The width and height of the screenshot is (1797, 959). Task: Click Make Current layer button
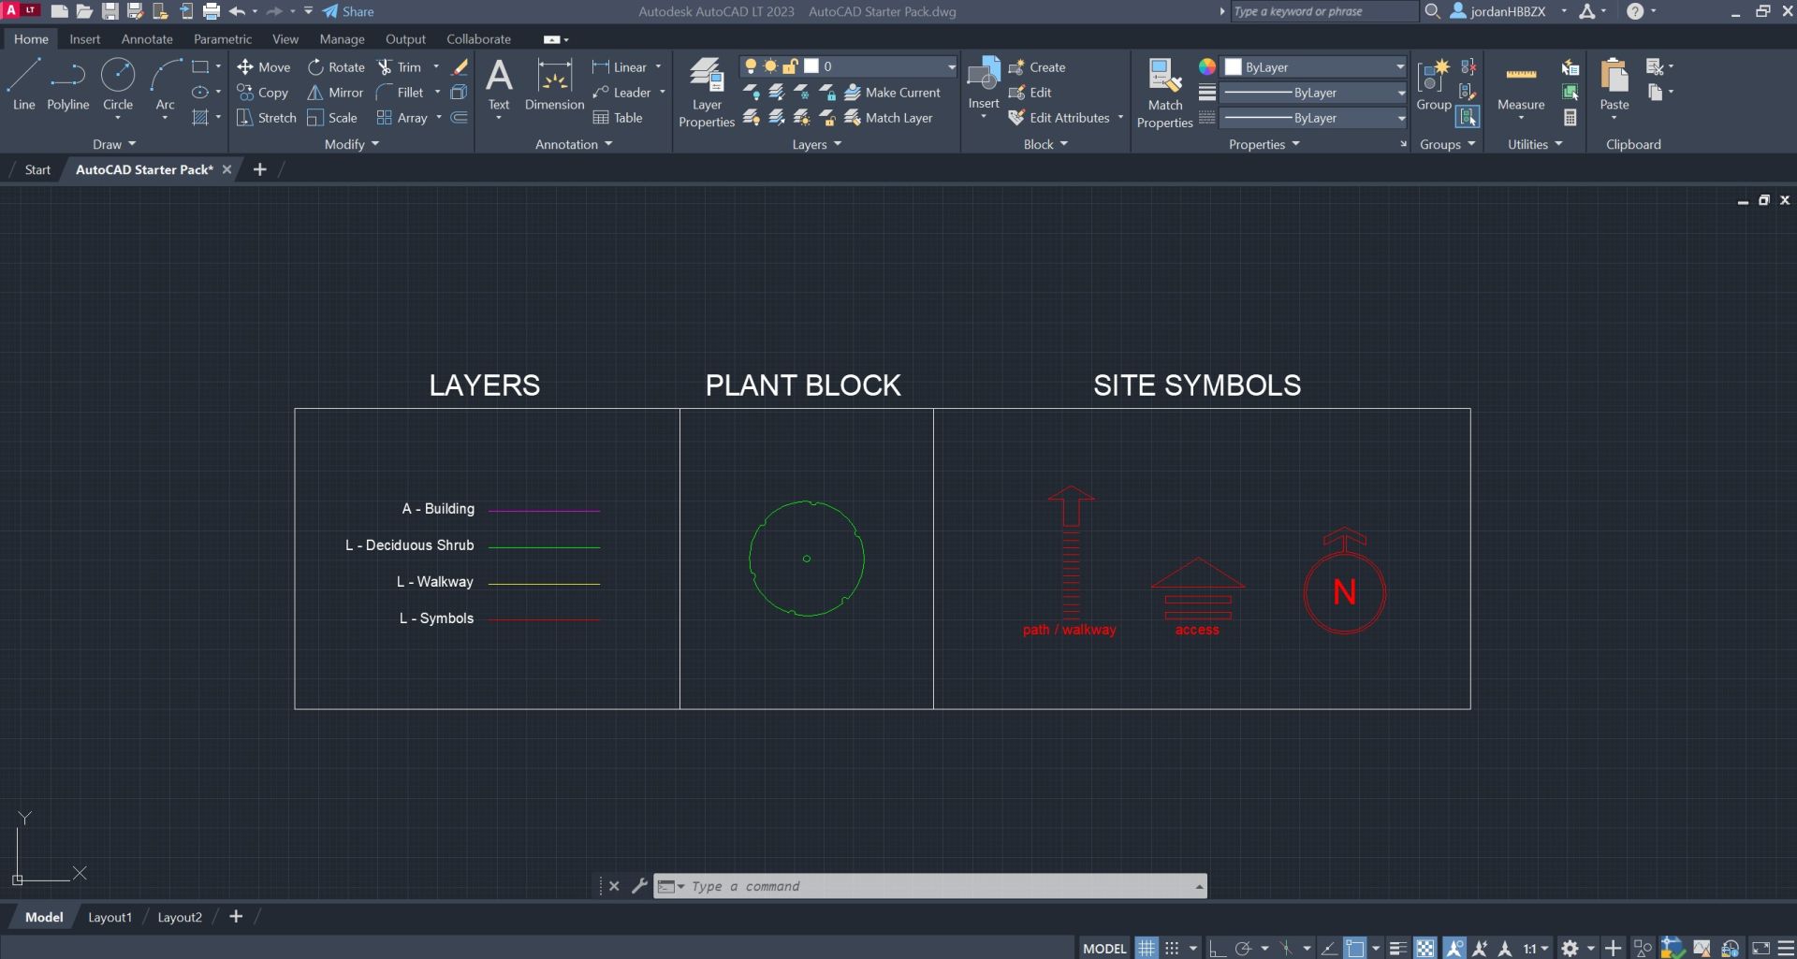[892, 93]
